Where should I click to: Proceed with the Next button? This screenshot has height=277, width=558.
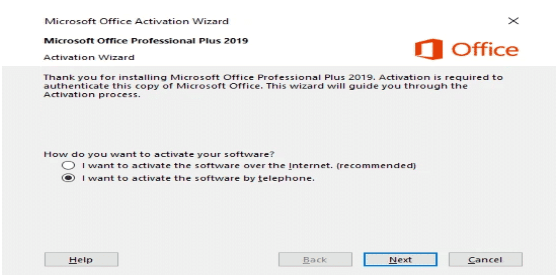(x=400, y=260)
